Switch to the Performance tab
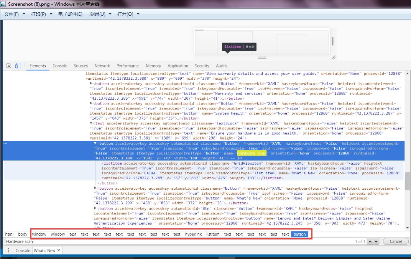 coord(128,66)
